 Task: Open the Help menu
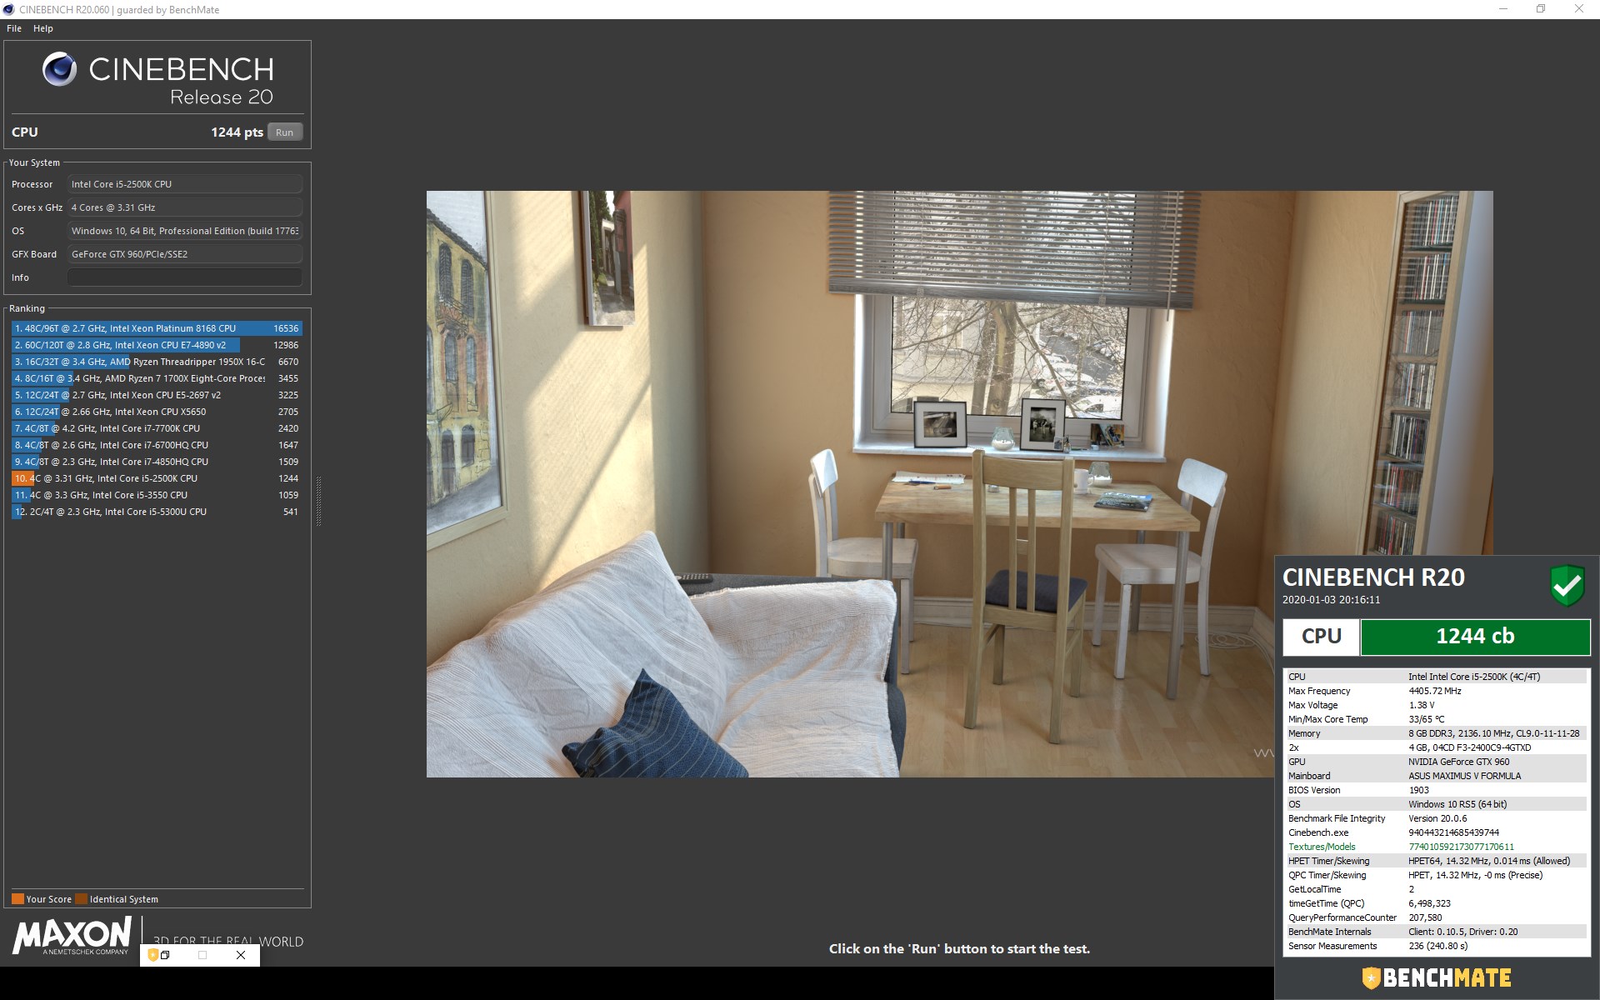tap(43, 28)
